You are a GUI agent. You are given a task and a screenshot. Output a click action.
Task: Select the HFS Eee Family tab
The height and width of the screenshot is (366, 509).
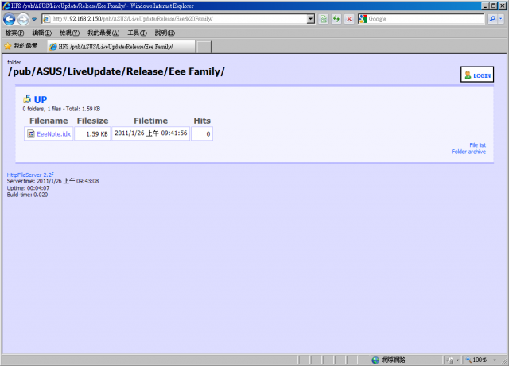click(x=122, y=47)
